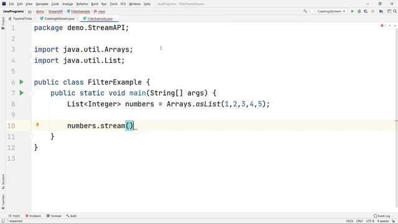The width and height of the screenshot is (398, 224).
Task: Click the line number 10 in the gutter
Action: click(x=11, y=126)
